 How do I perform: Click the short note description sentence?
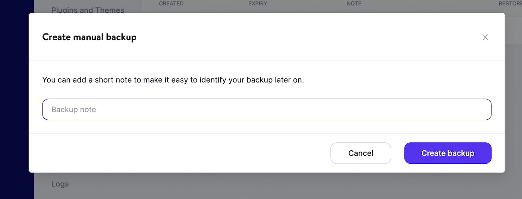click(173, 80)
